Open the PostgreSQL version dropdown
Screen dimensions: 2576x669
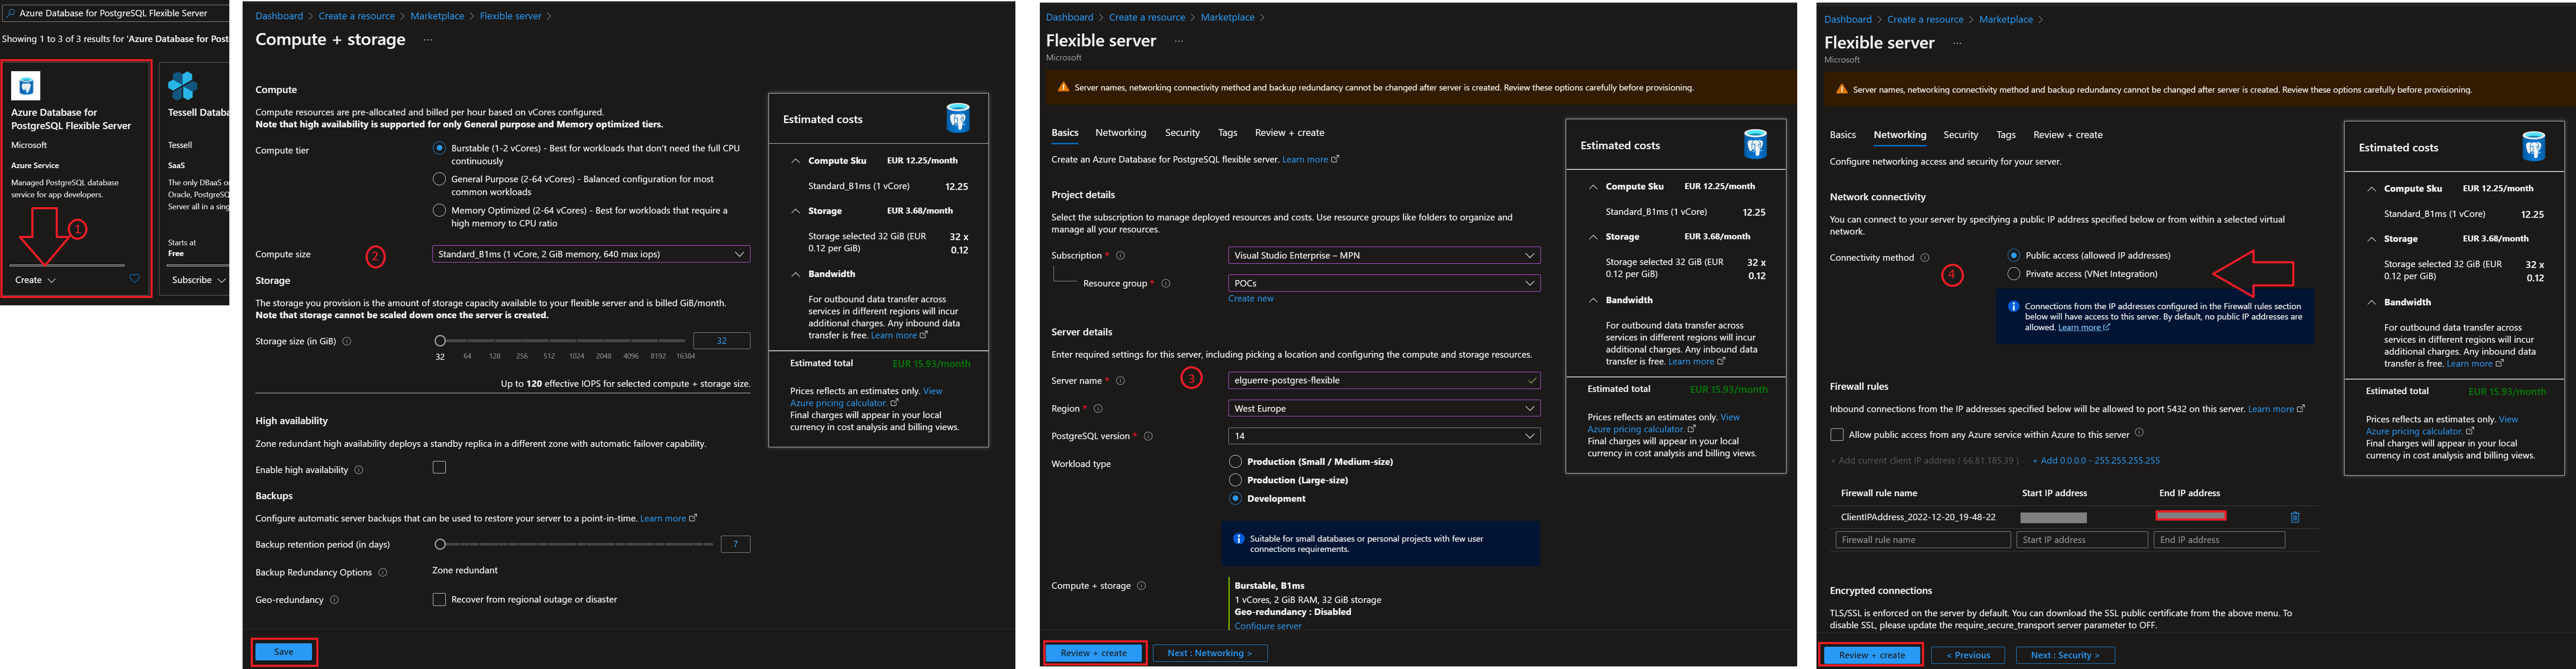pyautogui.click(x=1384, y=436)
